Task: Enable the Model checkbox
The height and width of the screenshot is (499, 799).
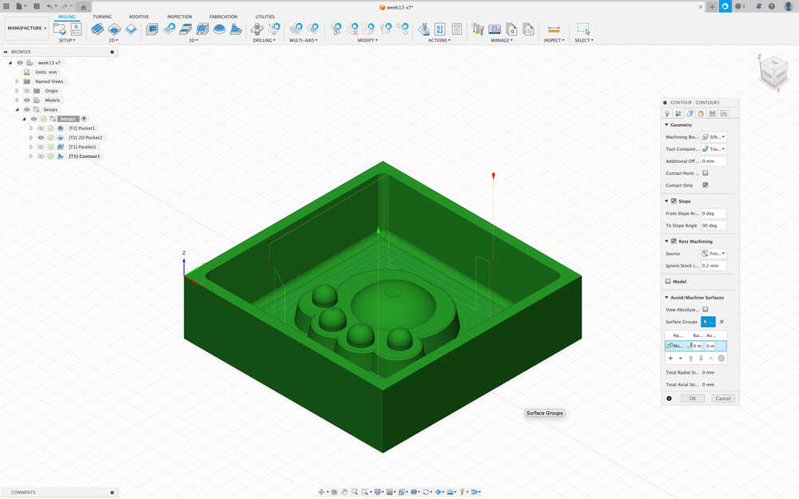Action: 668,281
